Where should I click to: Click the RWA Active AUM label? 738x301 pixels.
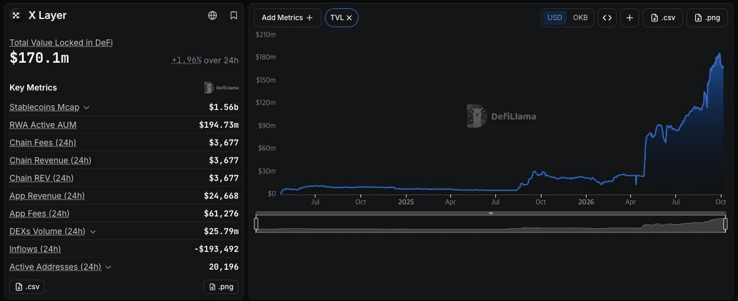click(x=43, y=125)
